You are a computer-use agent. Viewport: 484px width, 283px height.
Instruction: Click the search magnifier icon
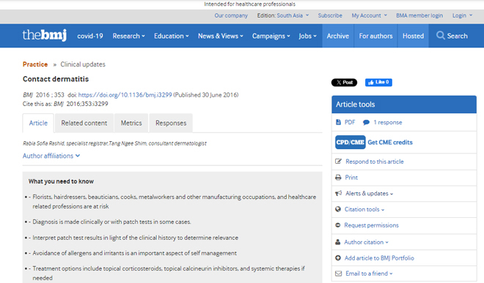pos(441,36)
